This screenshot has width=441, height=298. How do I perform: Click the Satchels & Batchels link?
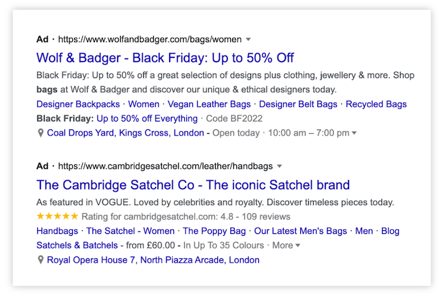(77, 245)
